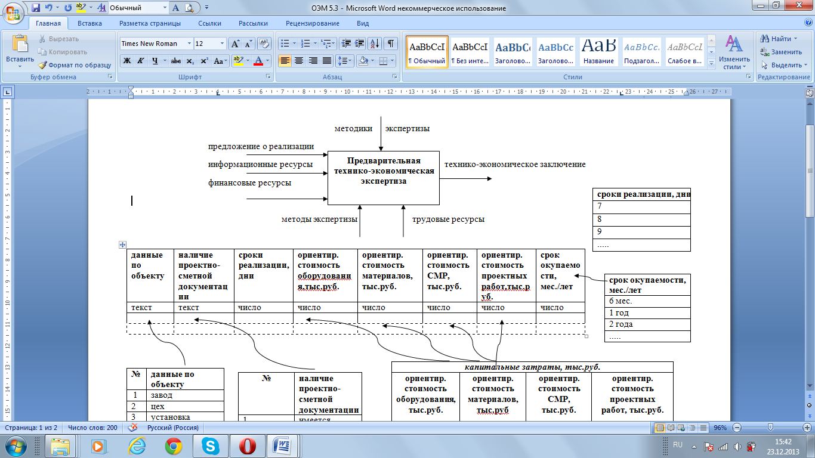Image resolution: width=815 pixels, height=458 pixels.
Task: Open Google Chrome from the taskbar
Action: [174, 445]
